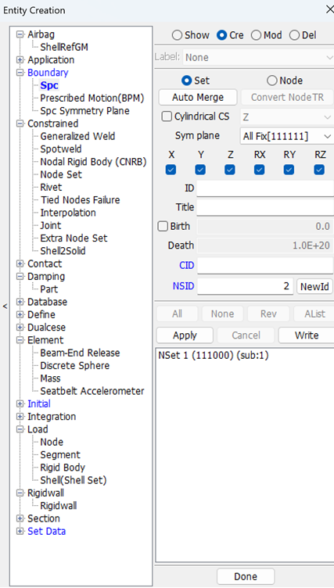The image size is (334, 588).
Task: Select the Show radio button
Action: click(177, 35)
